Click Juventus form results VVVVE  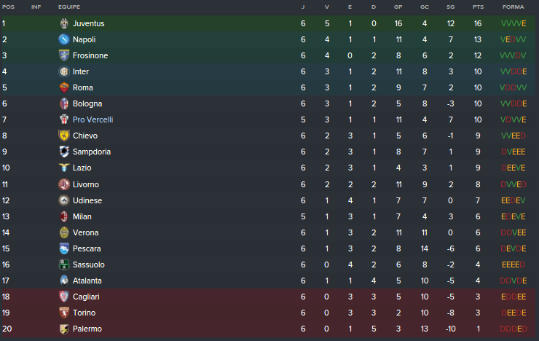click(x=513, y=23)
